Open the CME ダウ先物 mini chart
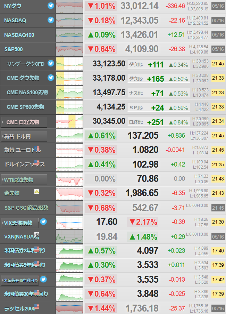The width and height of the screenshot is (226, 314). point(69,78)
